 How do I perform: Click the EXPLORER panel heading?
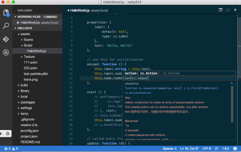(x=24, y=11)
